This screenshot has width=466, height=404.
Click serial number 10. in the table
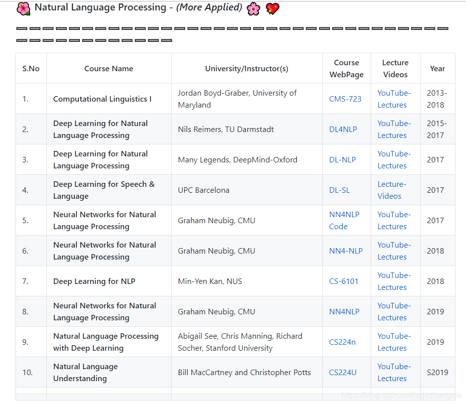27,373
